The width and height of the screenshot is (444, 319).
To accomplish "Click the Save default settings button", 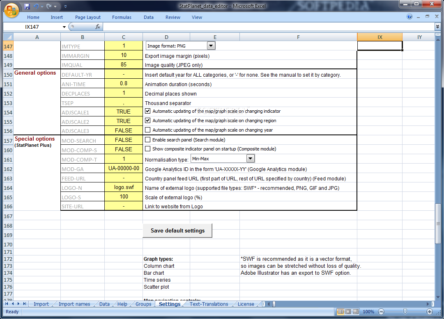I will pyautogui.click(x=177, y=230).
